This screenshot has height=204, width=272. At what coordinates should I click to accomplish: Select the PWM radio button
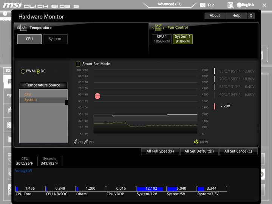point(23,71)
